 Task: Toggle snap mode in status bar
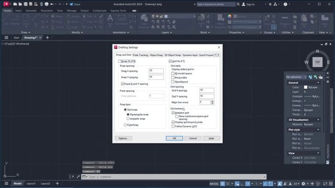(228, 183)
